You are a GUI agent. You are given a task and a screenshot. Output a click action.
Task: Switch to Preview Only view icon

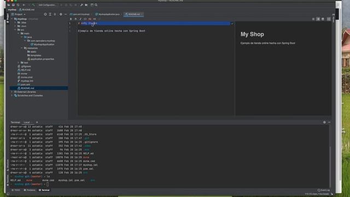click(323, 19)
